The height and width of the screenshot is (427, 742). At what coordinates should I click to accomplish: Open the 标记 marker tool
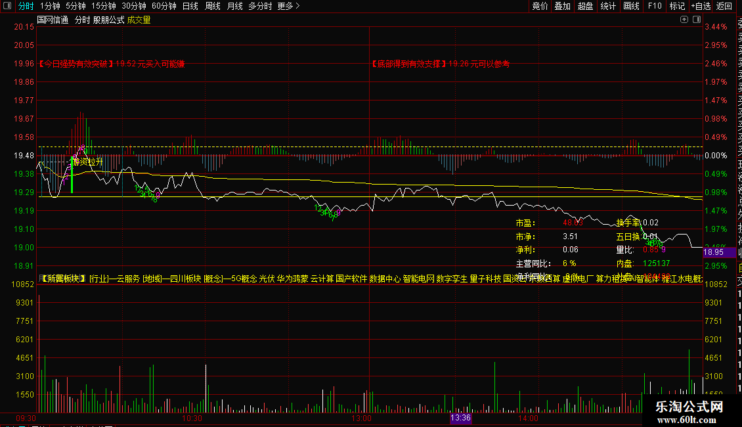tap(677, 6)
